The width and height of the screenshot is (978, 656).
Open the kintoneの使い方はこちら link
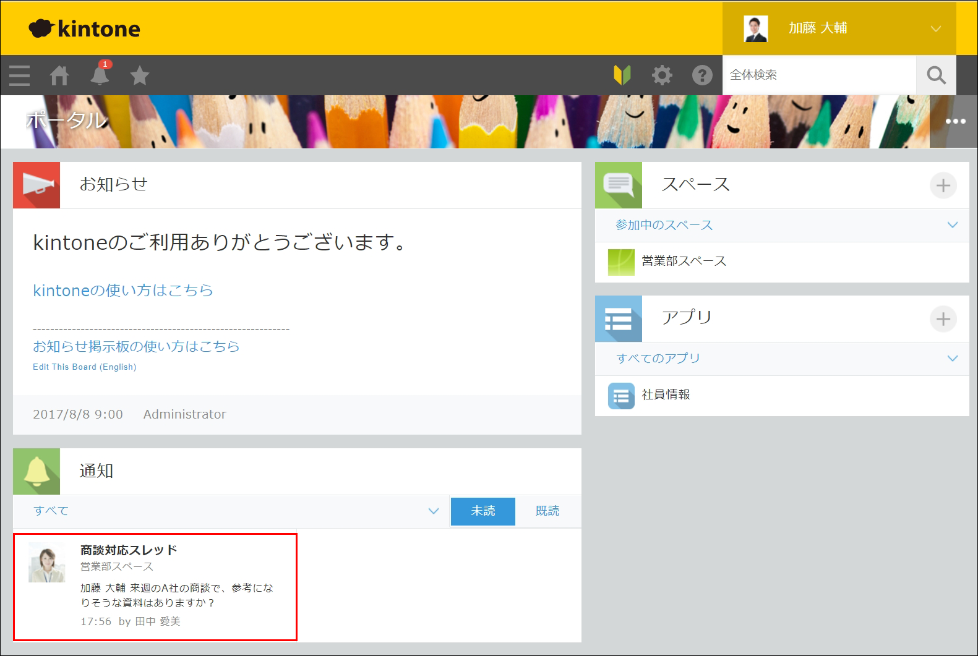pyautogui.click(x=123, y=291)
